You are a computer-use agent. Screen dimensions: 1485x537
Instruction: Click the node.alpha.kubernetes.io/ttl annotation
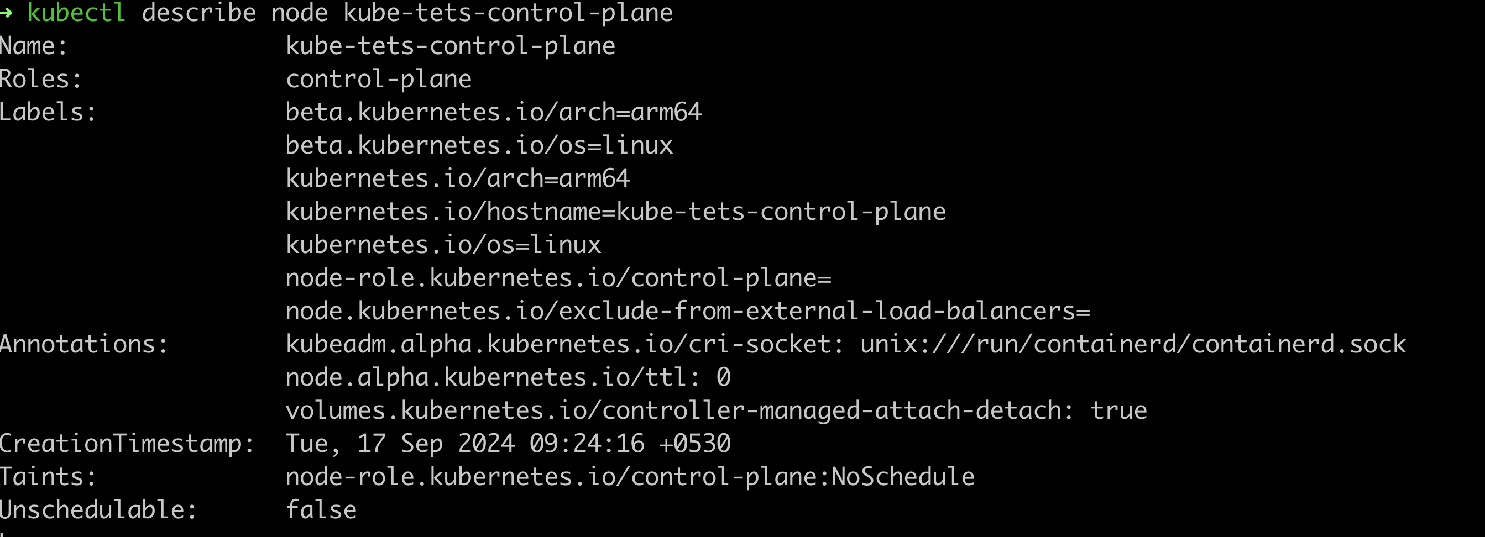coord(508,377)
